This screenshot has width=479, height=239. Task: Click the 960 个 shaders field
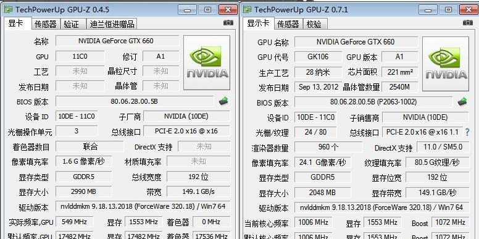[x=328, y=147]
